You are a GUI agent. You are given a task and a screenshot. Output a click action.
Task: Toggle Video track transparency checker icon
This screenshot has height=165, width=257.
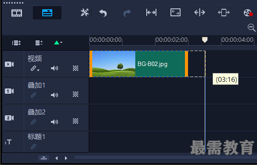pyautogui.click(x=76, y=68)
